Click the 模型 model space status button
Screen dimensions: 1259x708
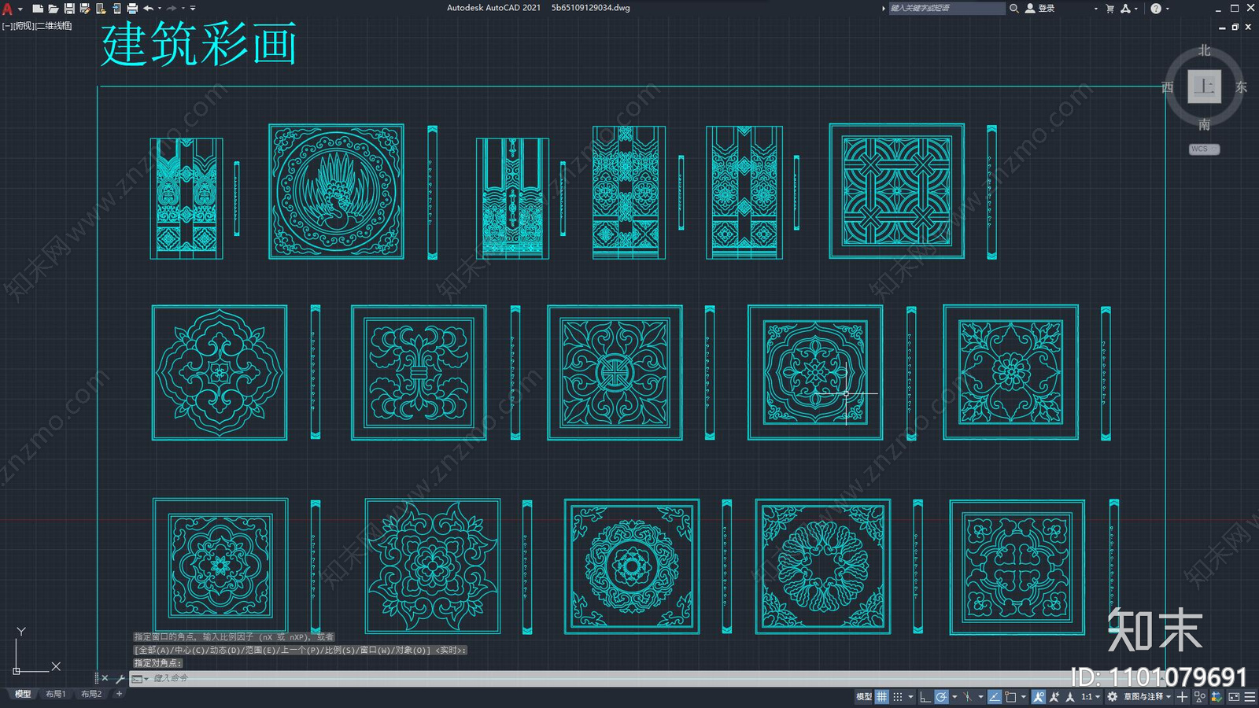[x=863, y=696]
